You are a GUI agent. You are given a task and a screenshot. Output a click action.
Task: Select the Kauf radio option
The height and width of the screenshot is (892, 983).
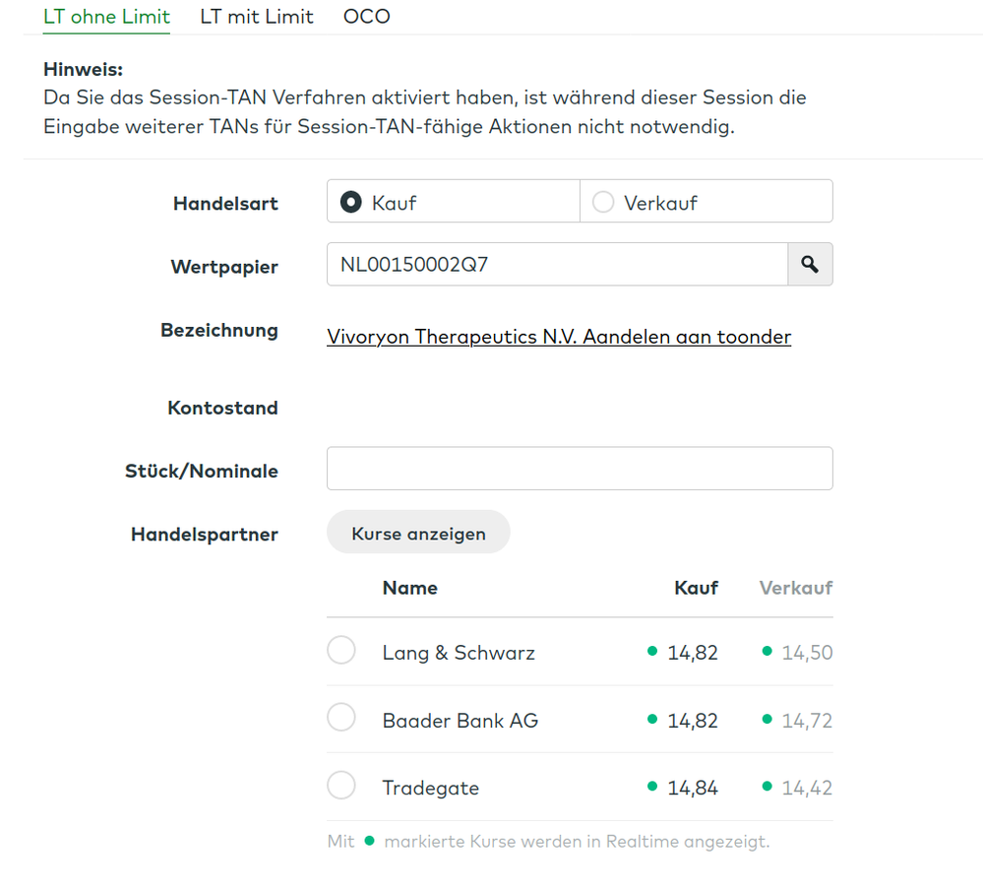(x=350, y=202)
